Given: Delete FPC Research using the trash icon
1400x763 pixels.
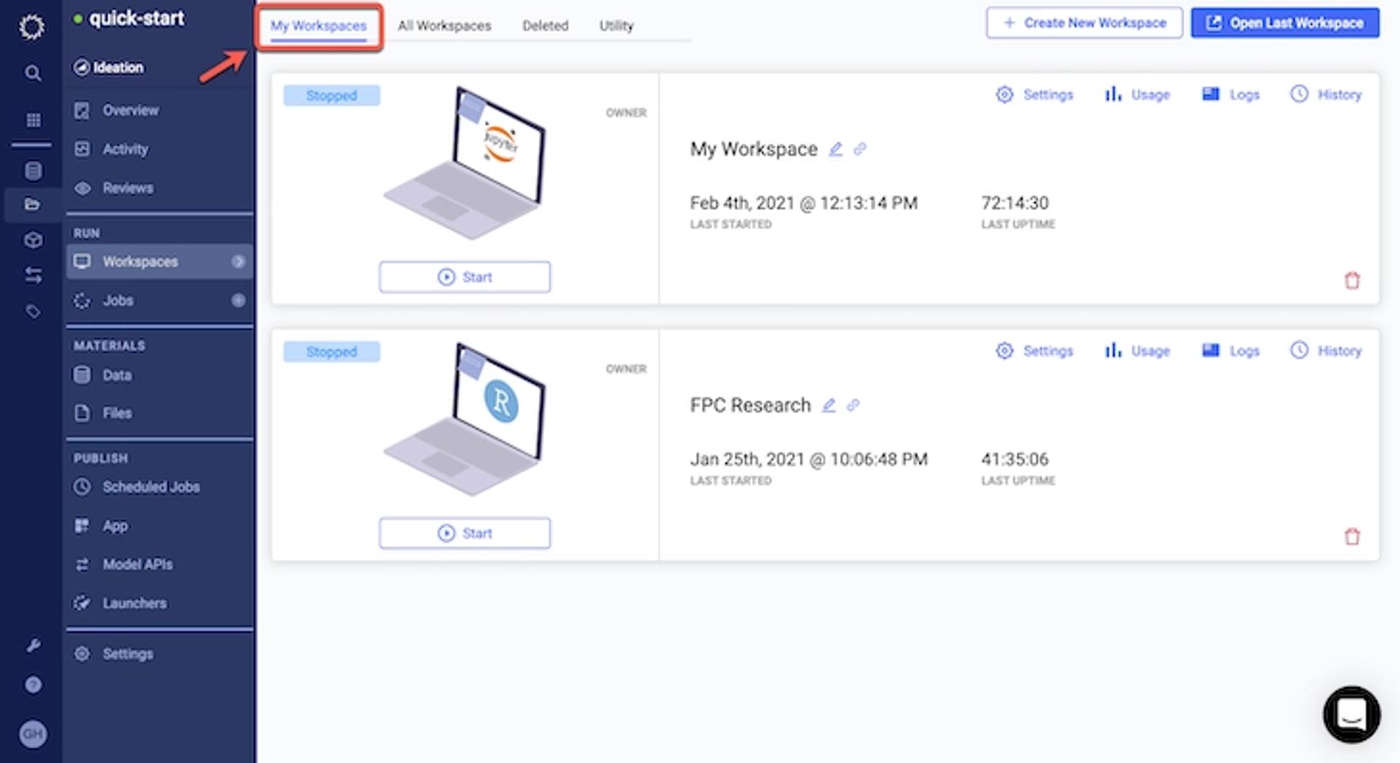Looking at the screenshot, I should [1352, 537].
